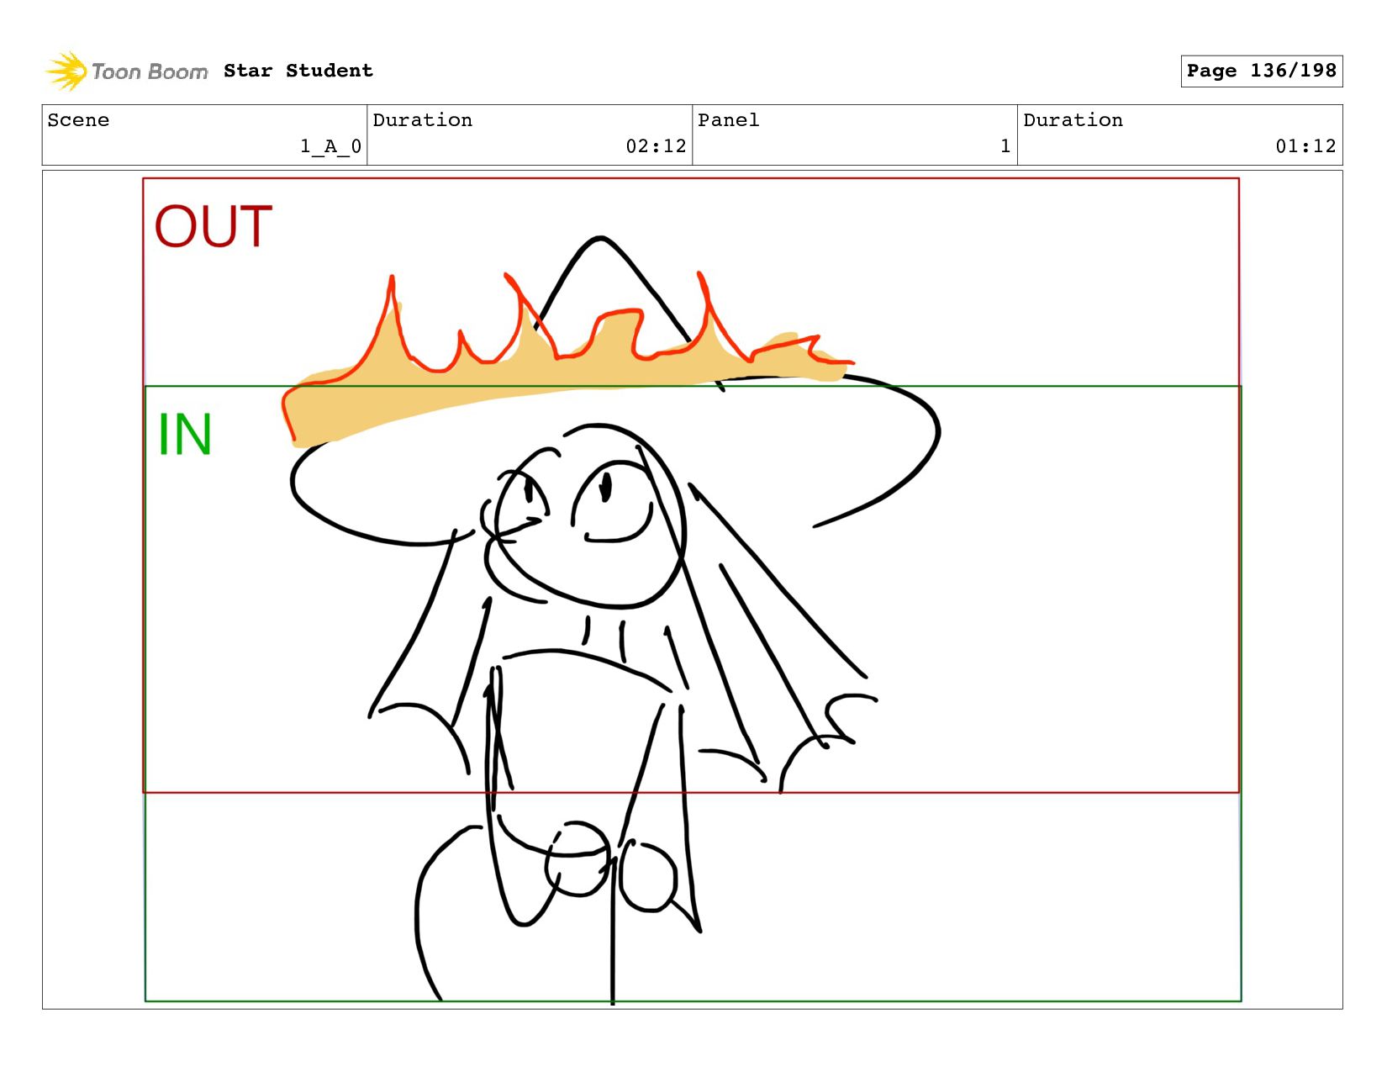Click the scene value '1_A_0'
Viewport: 1387px width, 1072px height.
331,146
